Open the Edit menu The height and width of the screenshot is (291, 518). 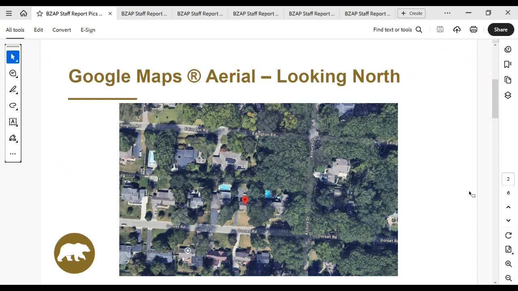tap(38, 30)
